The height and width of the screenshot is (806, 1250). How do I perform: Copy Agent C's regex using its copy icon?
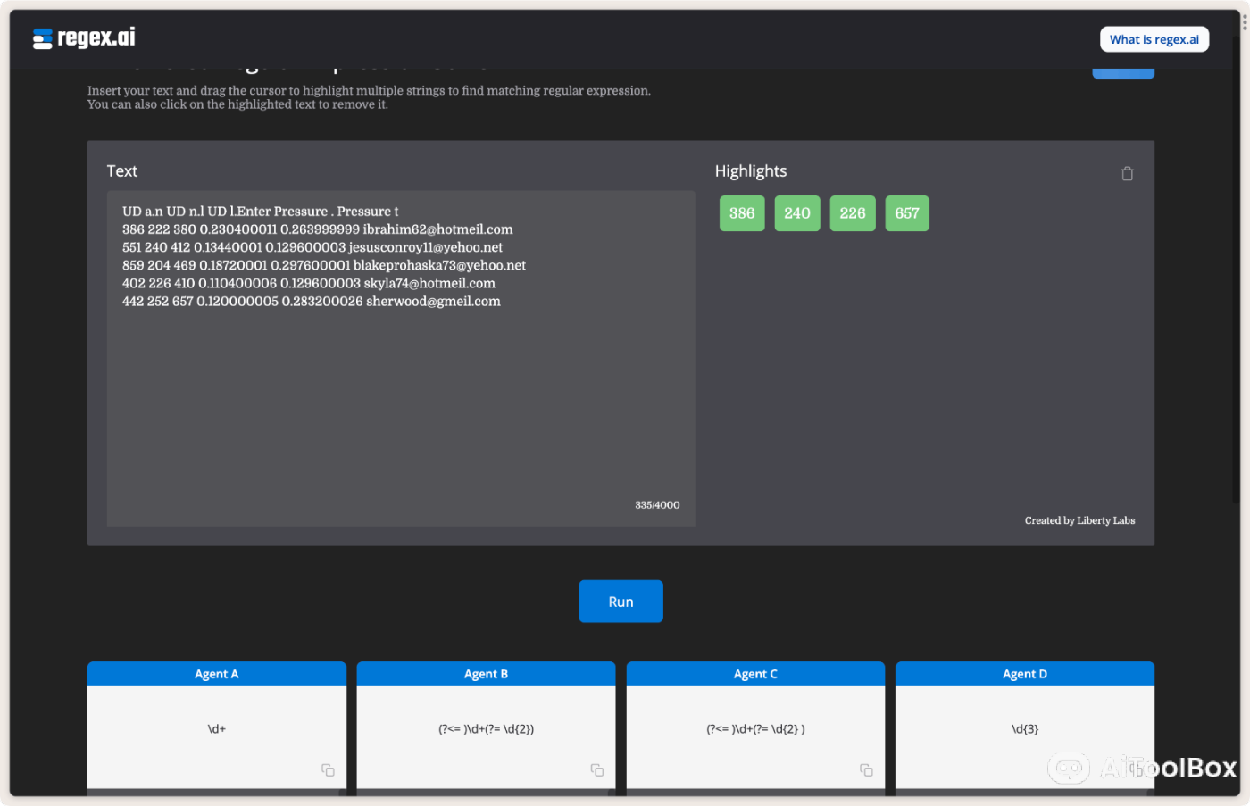[x=867, y=769]
